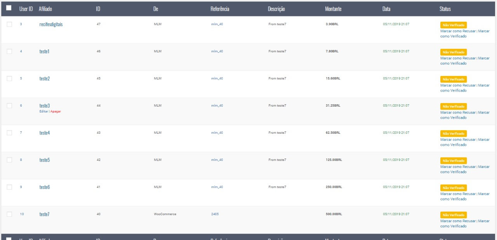497x240 pixels.
Task: Open User ID 10 link
Action: point(22,214)
